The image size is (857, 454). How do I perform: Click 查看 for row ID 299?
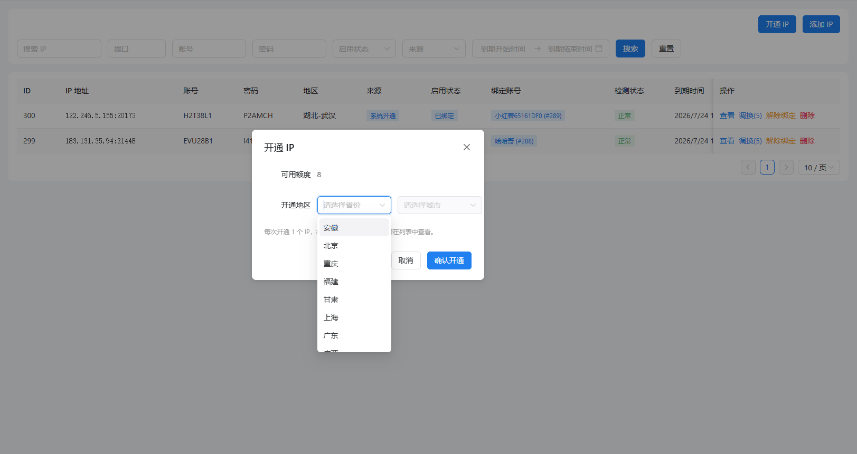[x=727, y=141]
